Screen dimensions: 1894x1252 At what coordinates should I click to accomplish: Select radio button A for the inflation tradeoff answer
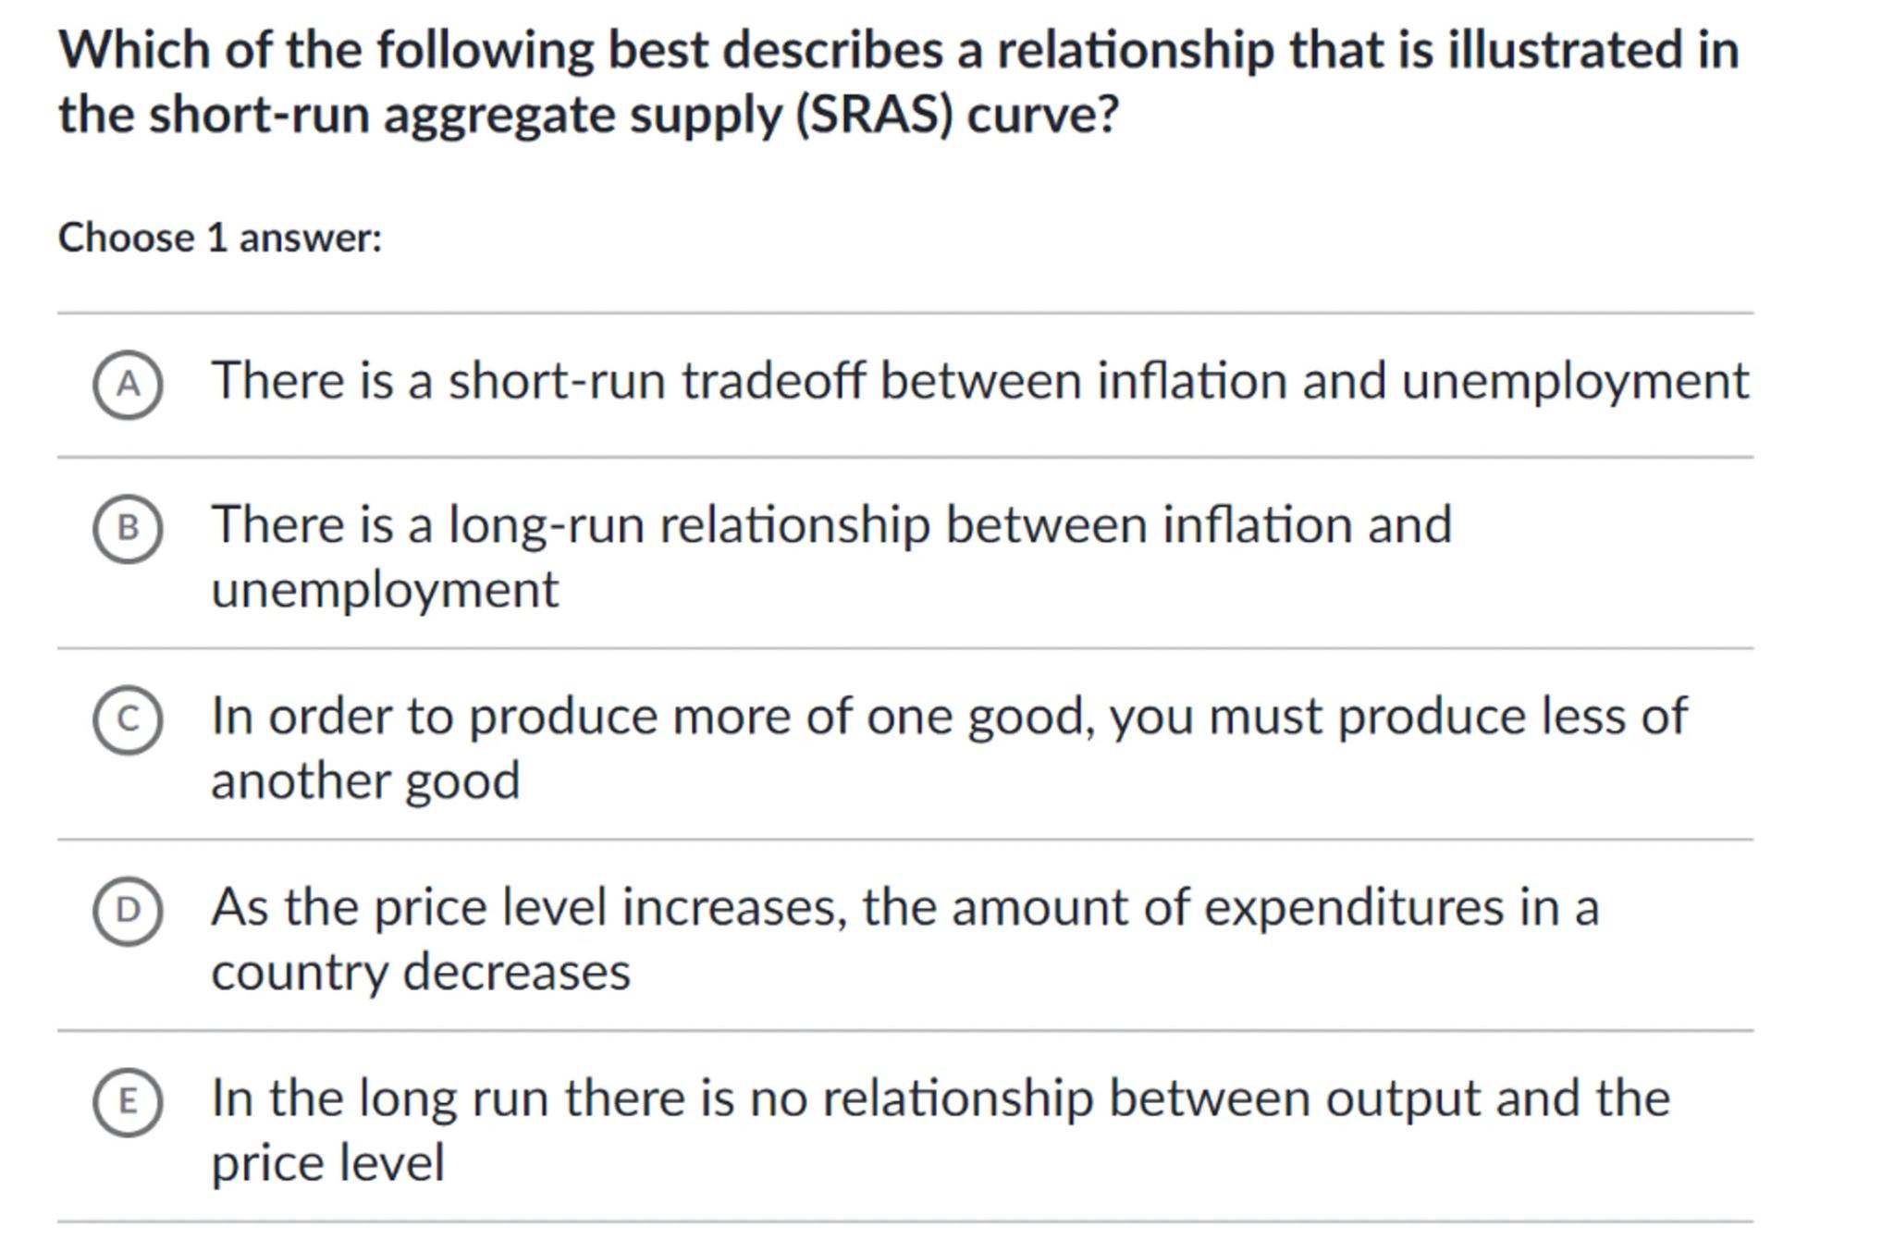[x=128, y=385]
